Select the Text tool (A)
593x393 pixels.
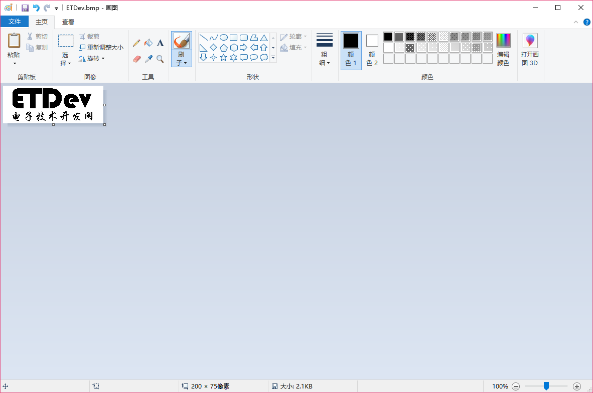point(161,43)
